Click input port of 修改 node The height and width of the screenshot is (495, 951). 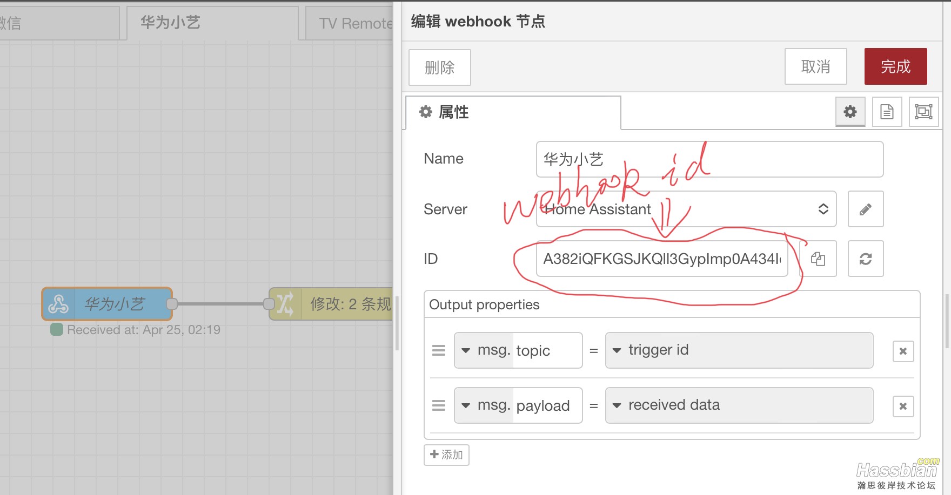click(269, 304)
